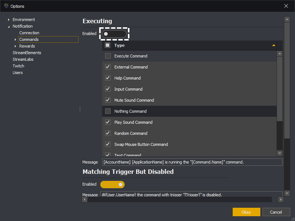Select the Swap Mouse Button Command row
The height and width of the screenshot is (221, 295).
click(141, 144)
